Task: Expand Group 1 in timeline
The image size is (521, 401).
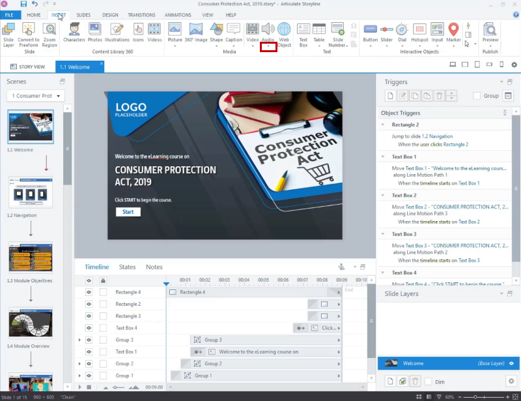Action: click(79, 376)
